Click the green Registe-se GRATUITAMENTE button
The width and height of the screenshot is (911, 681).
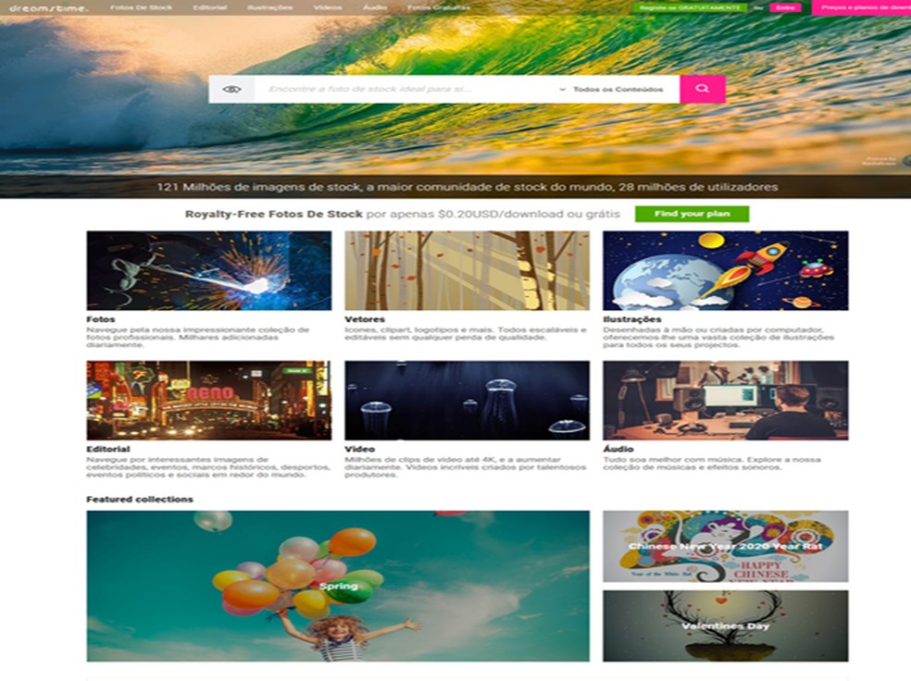click(690, 7)
